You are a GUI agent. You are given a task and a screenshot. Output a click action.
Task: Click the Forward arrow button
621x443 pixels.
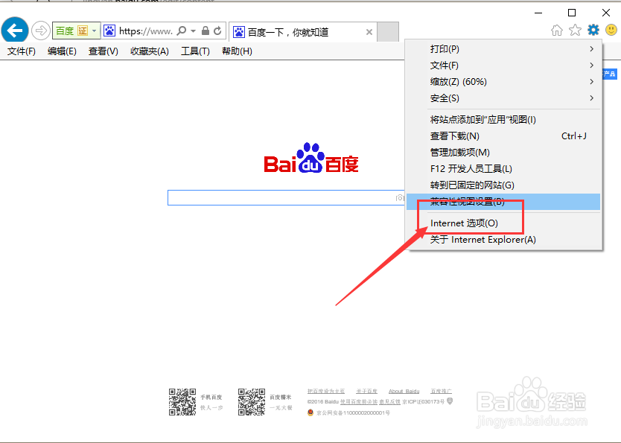[x=40, y=31]
